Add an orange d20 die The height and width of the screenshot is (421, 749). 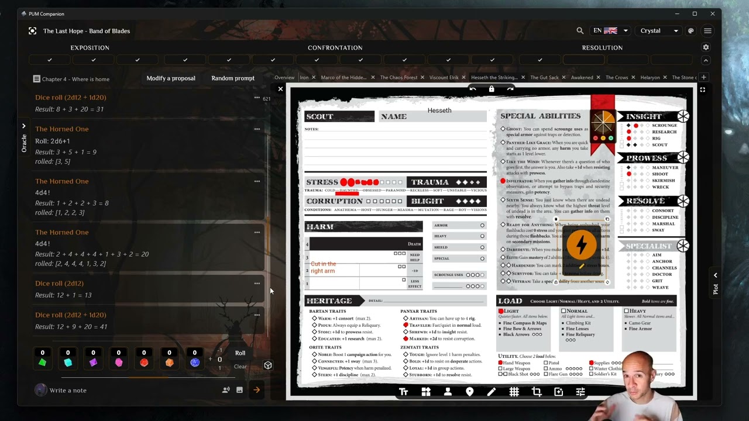coord(170,363)
